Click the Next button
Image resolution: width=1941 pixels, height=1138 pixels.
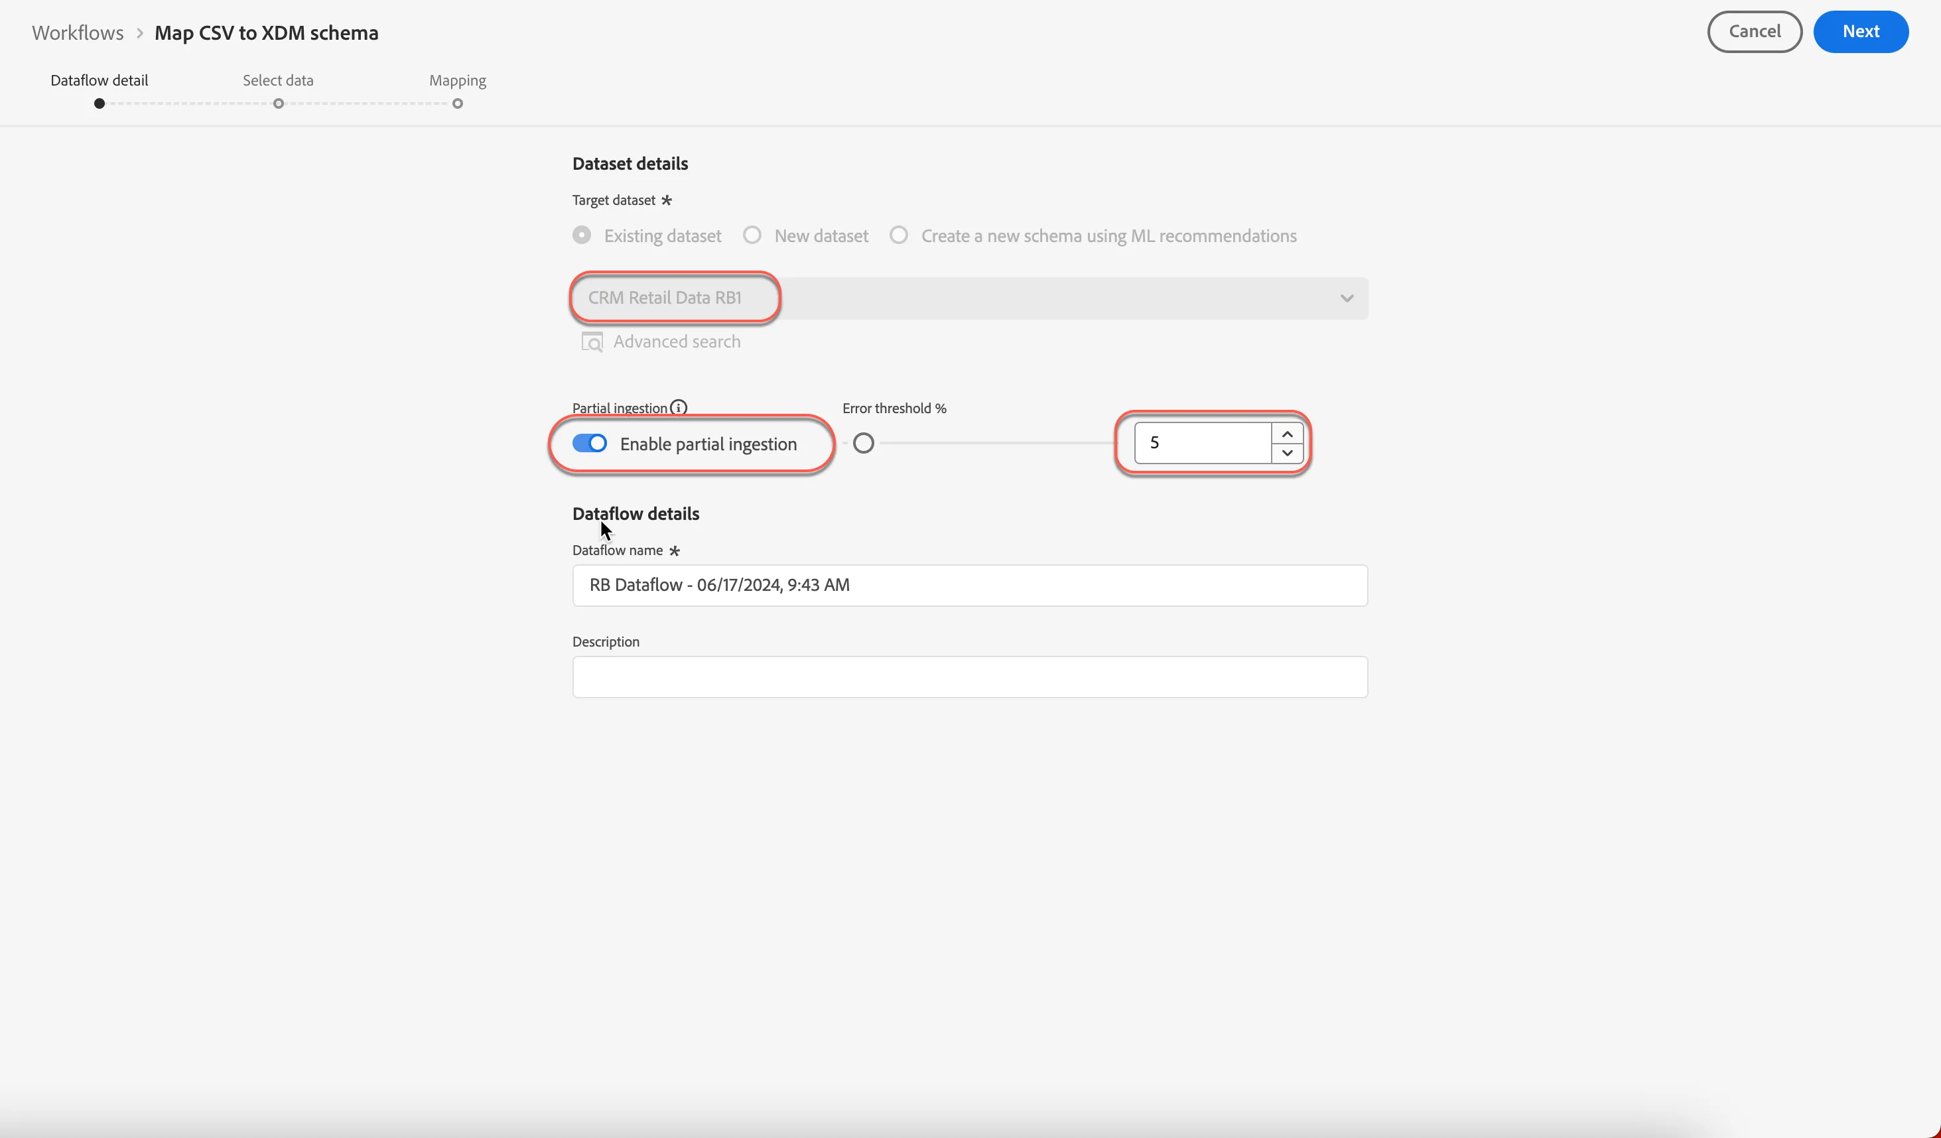pyautogui.click(x=1861, y=32)
